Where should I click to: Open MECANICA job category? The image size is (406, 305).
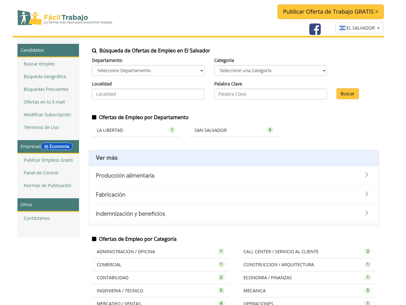307,291
